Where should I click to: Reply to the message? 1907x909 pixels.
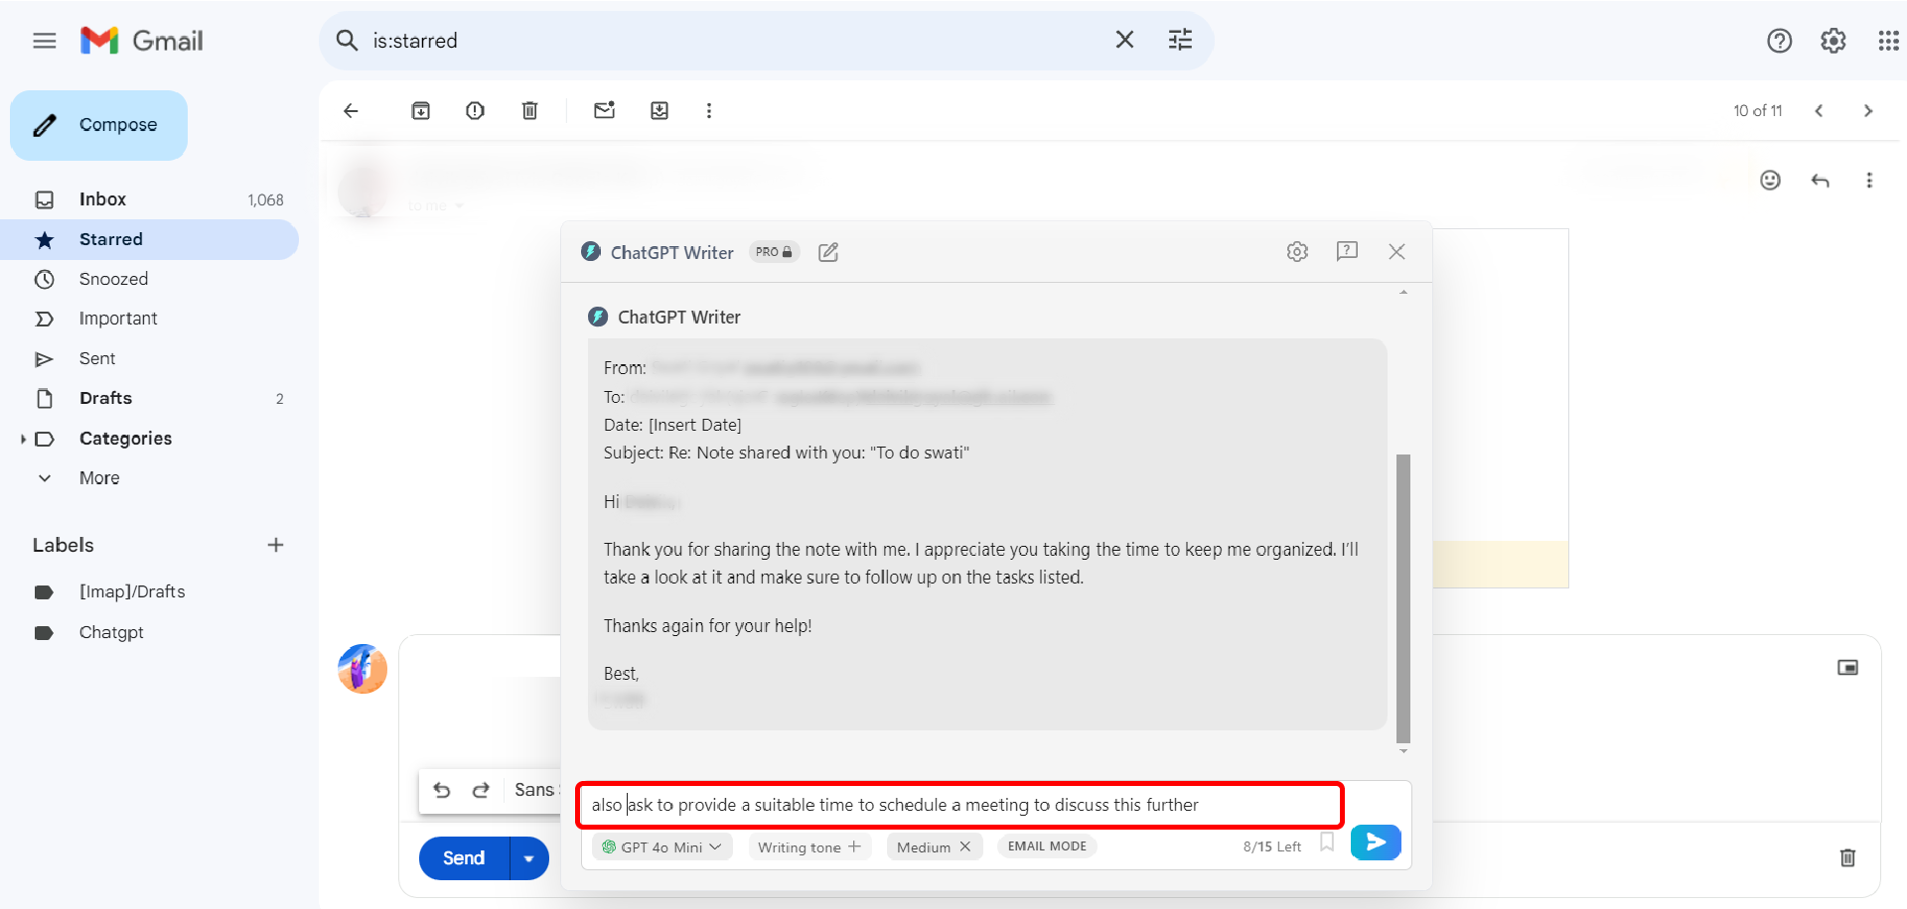coord(1820,180)
